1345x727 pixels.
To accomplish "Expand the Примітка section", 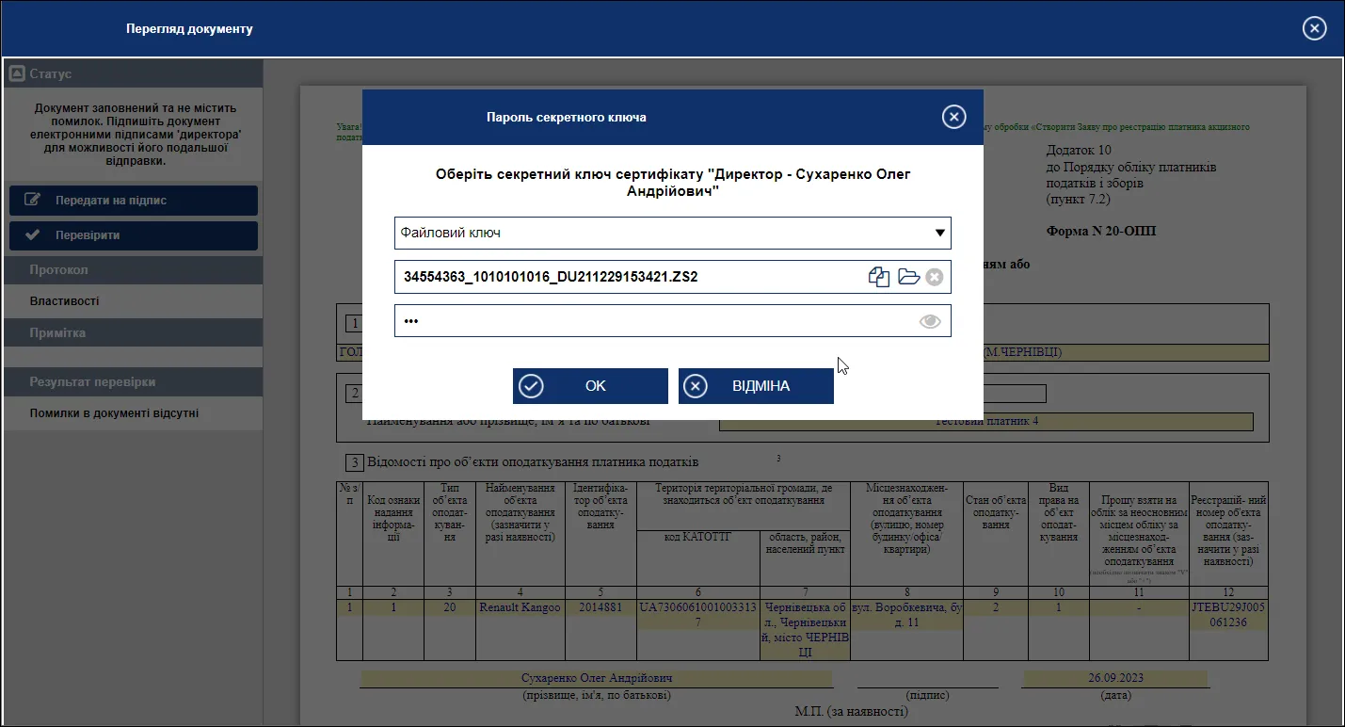I will pos(133,333).
